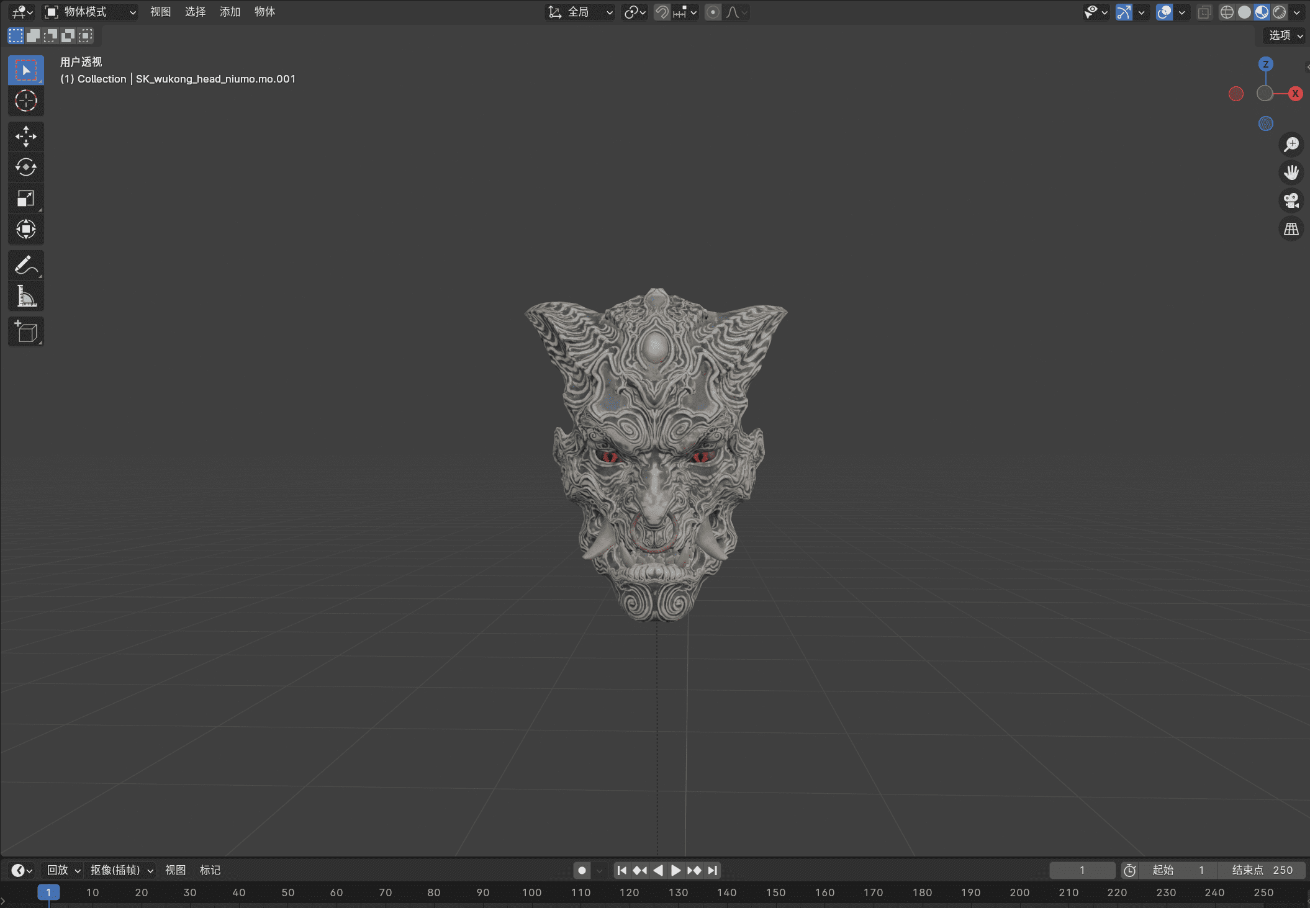This screenshot has width=1310, height=908.
Task: Click the Z axis on navigation gizmo
Action: point(1266,64)
